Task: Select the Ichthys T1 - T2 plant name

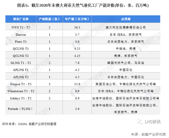Action: (x=21, y=98)
